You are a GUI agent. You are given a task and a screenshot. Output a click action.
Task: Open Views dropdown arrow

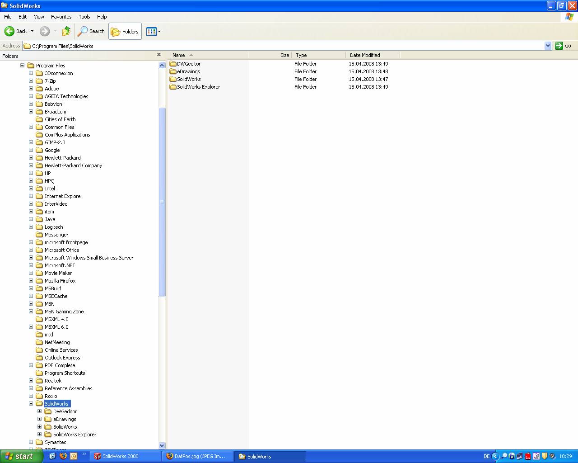click(x=159, y=31)
